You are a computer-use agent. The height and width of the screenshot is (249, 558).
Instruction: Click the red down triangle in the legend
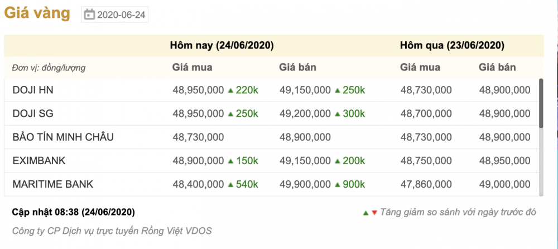point(374,213)
